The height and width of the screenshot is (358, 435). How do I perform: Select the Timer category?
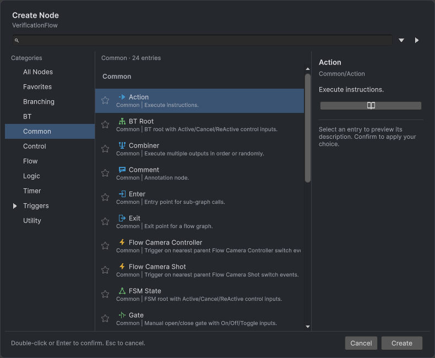tap(50, 191)
